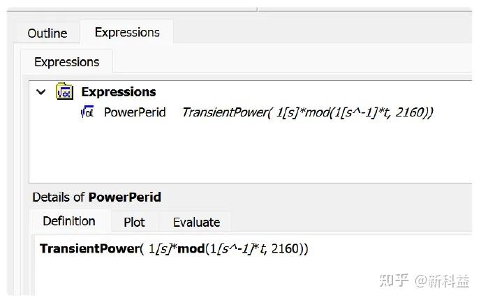481x300 pixels.
Task: Click the 知乎 watermark logo
Action: (x=393, y=280)
